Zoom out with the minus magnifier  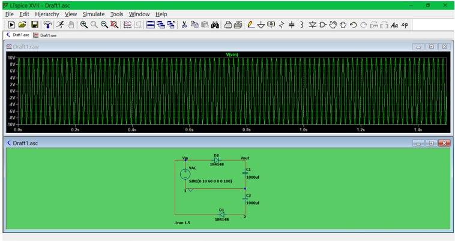104,25
